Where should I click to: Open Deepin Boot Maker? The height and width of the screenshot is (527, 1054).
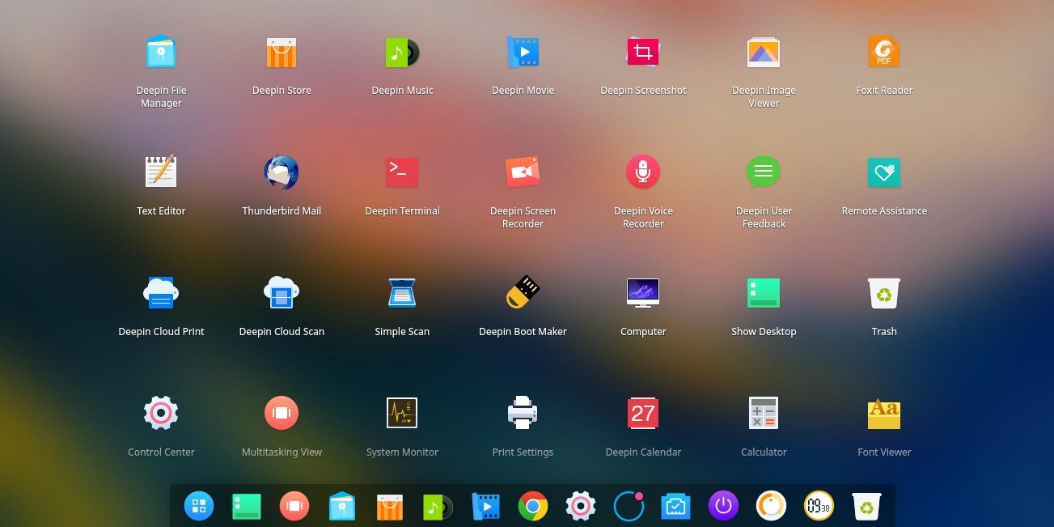pos(523,293)
